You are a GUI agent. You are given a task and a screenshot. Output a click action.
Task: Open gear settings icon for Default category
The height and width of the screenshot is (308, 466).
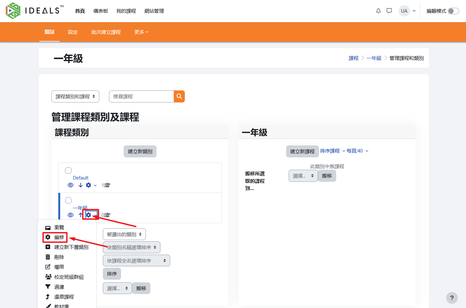89,185
